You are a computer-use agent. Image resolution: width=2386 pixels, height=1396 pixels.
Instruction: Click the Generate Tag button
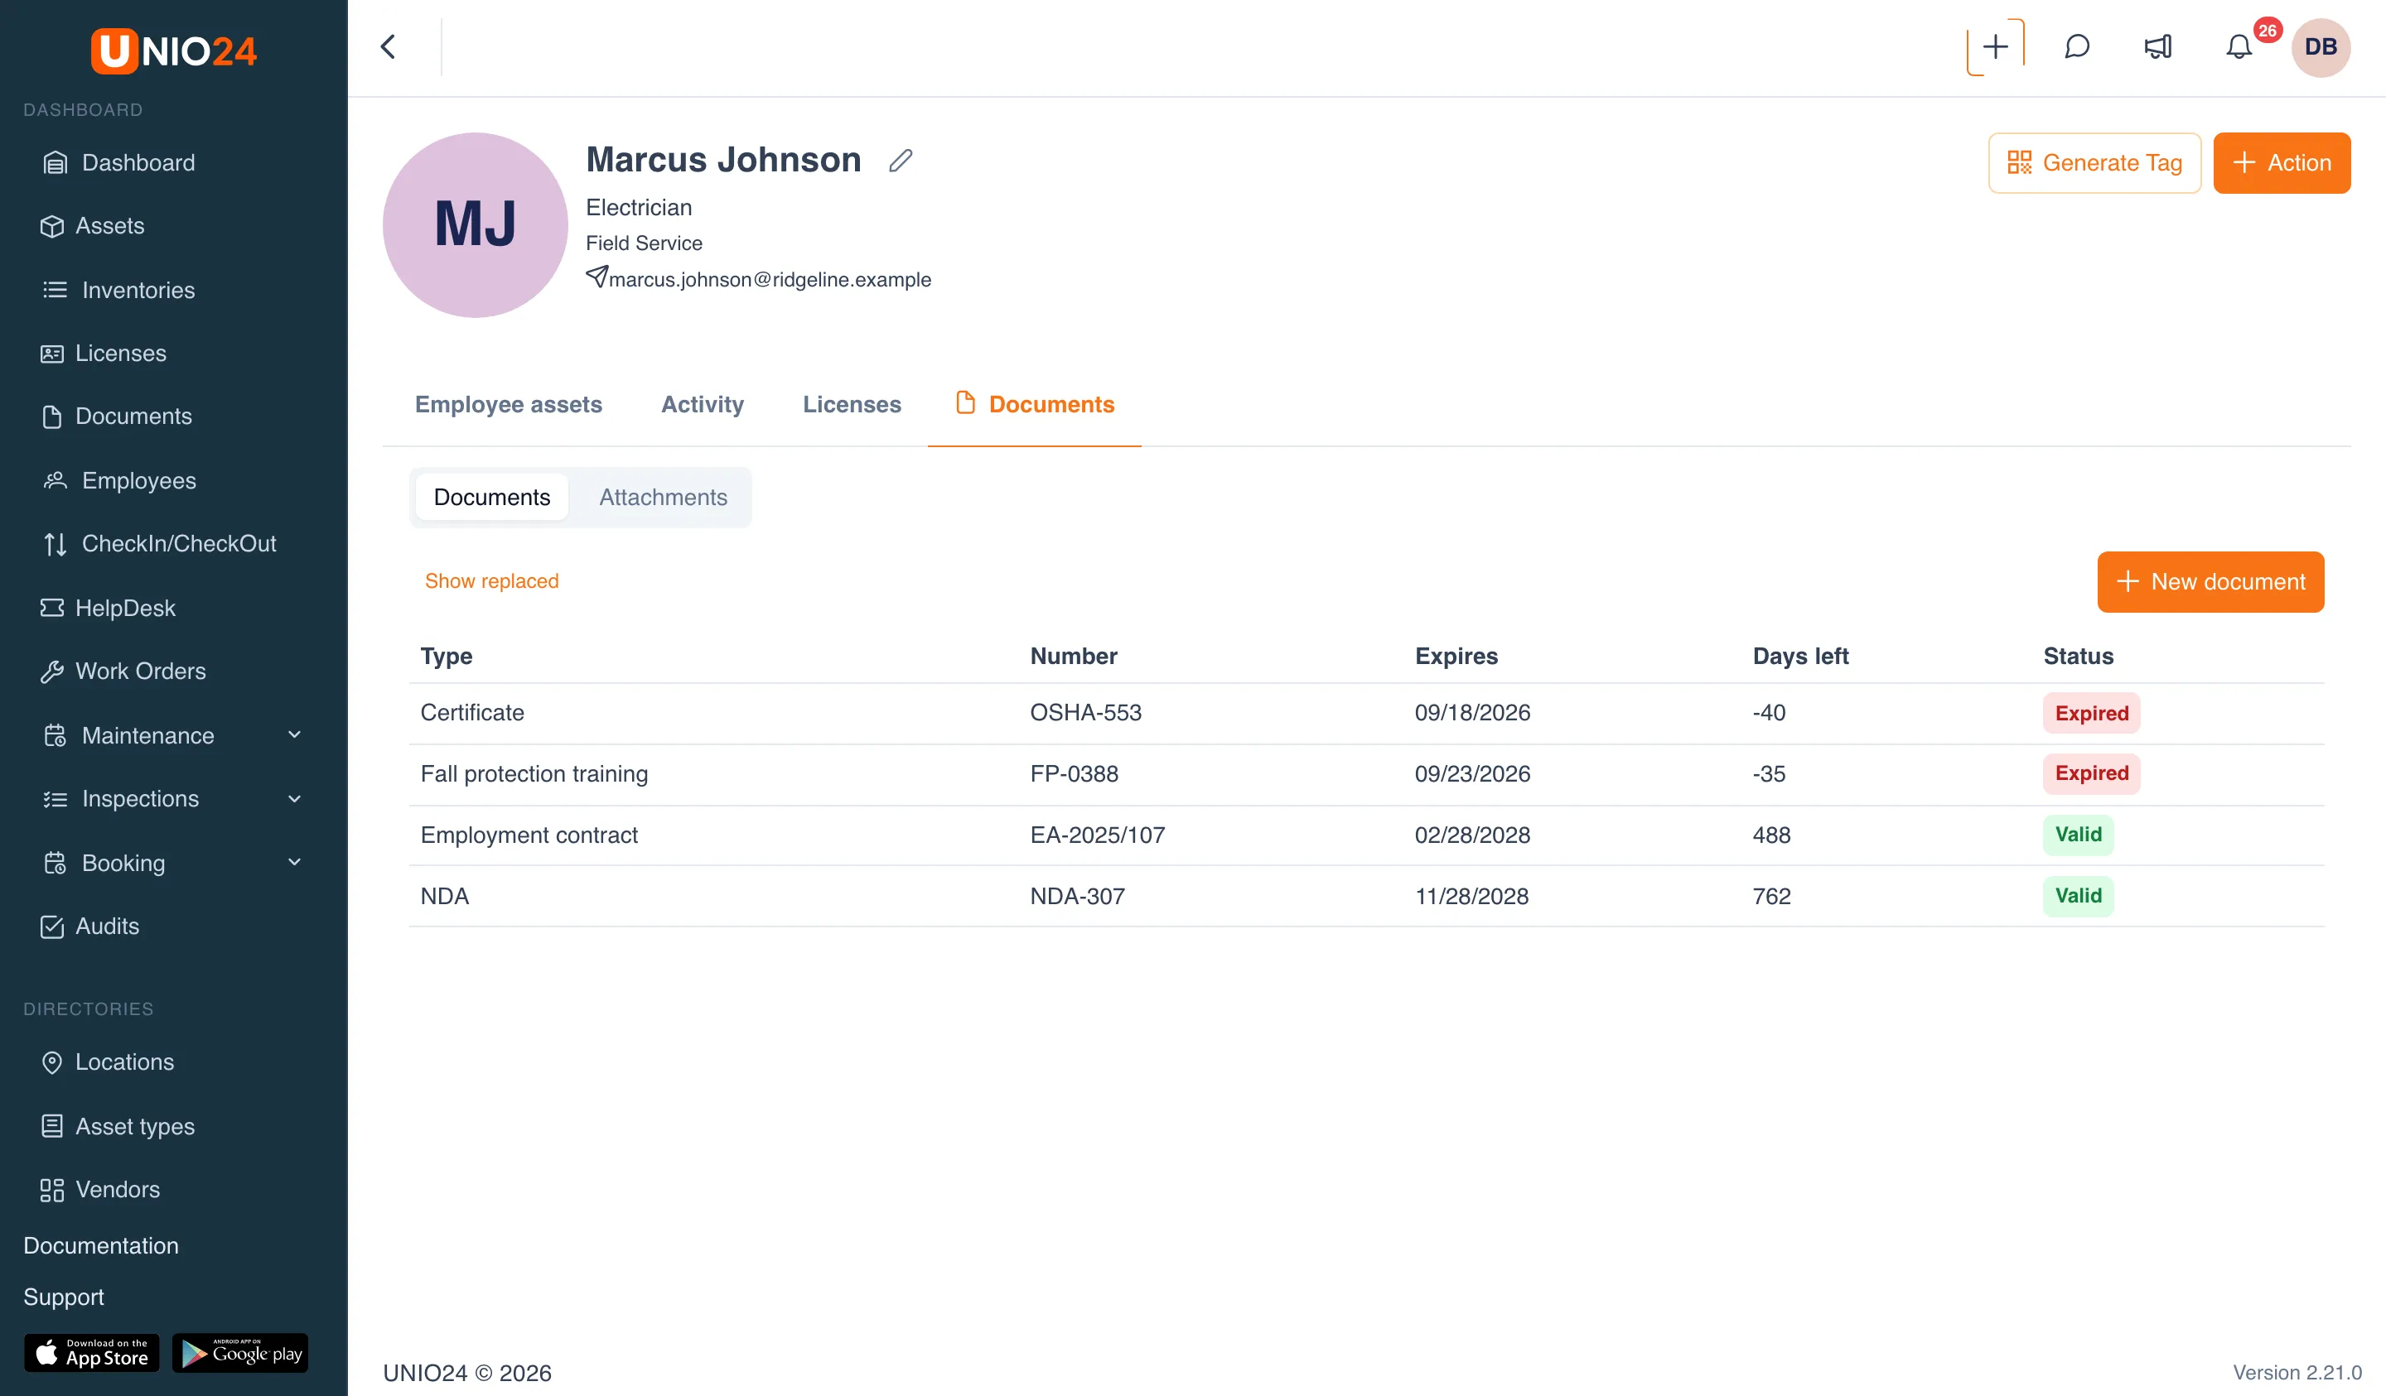tap(2094, 163)
